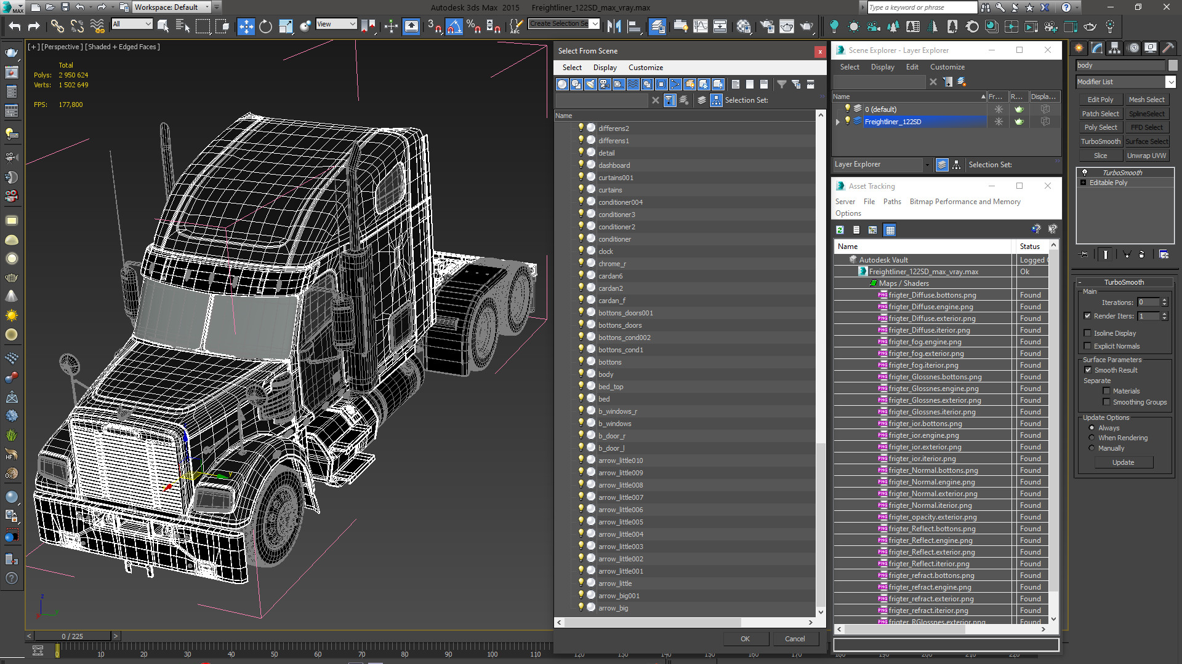Image resolution: width=1182 pixels, height=664 pixels.
Task: Activate Bind to Space Warp tool
Action: coord(97,26)
